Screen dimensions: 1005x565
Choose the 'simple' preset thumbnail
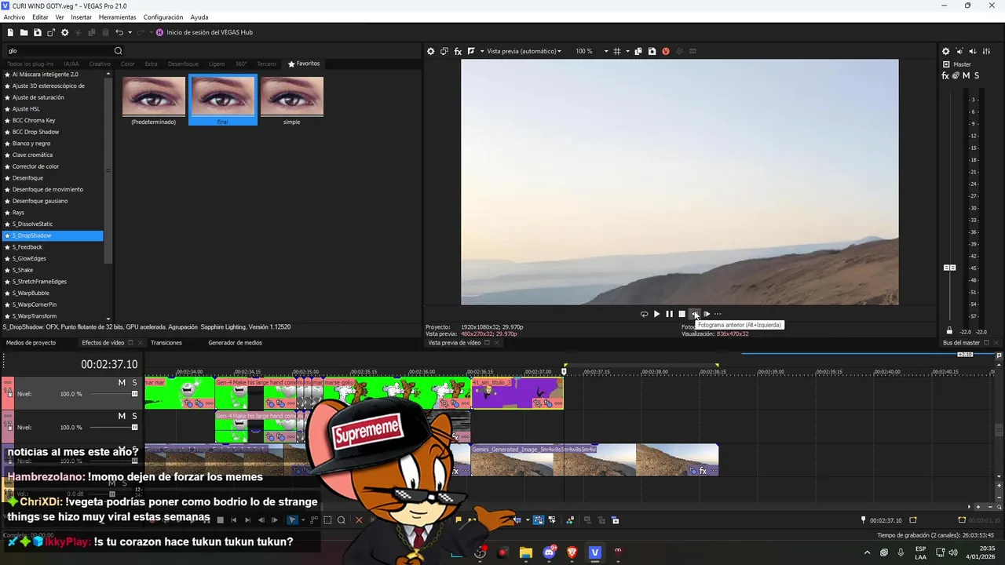(x=291, y=100)
